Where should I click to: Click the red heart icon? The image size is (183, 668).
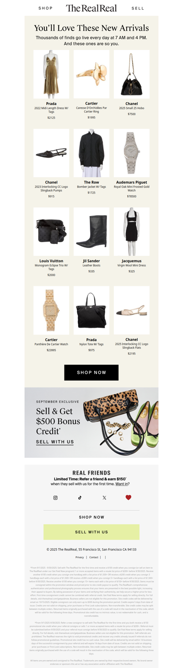pyautogui.click(x=129, y=497)
